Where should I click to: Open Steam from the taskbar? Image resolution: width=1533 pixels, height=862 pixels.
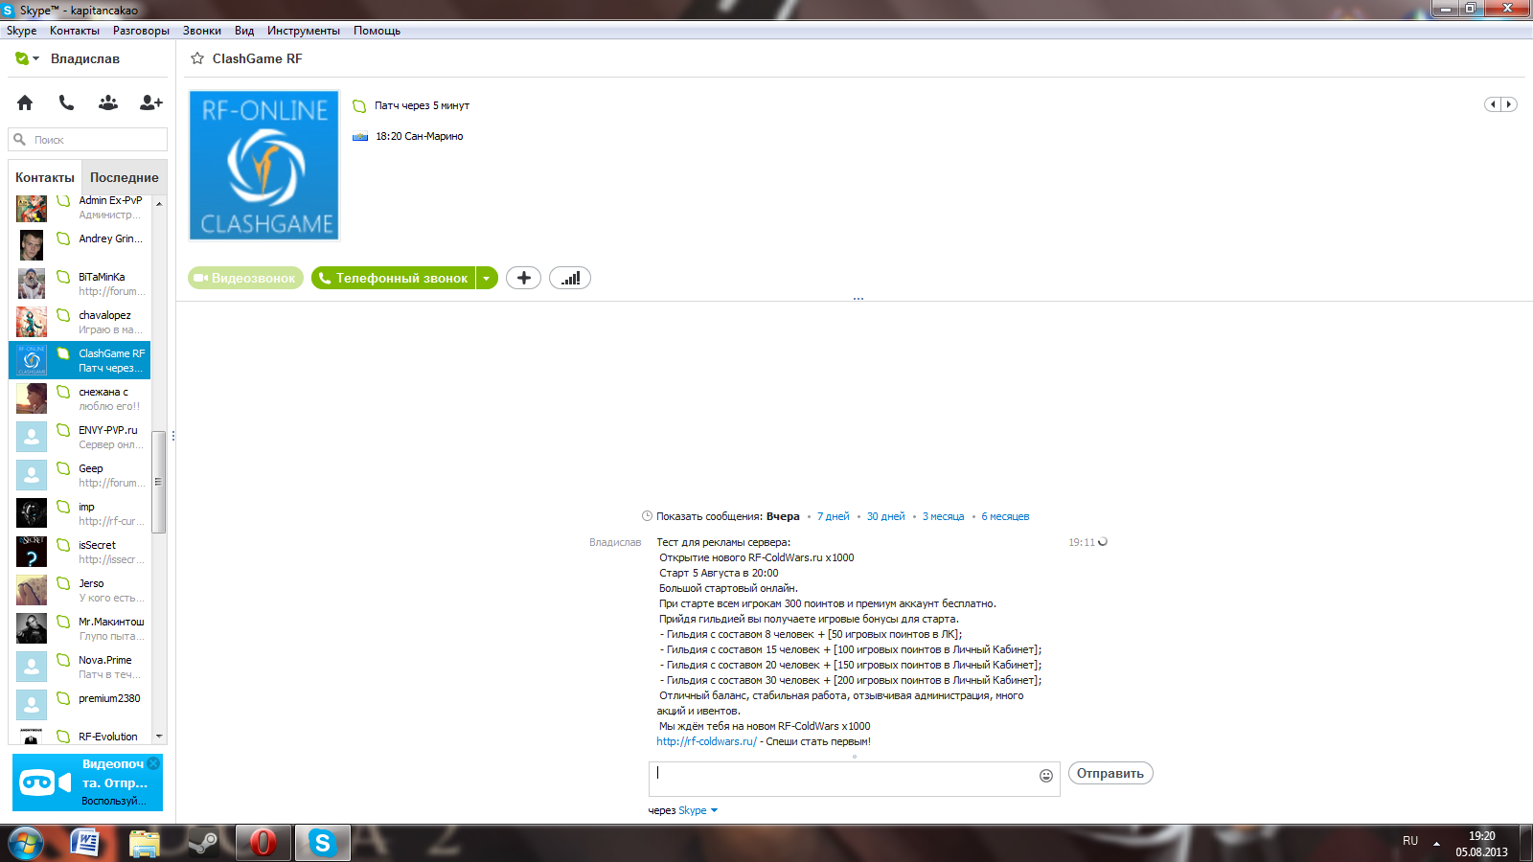[x=203, y=843]
